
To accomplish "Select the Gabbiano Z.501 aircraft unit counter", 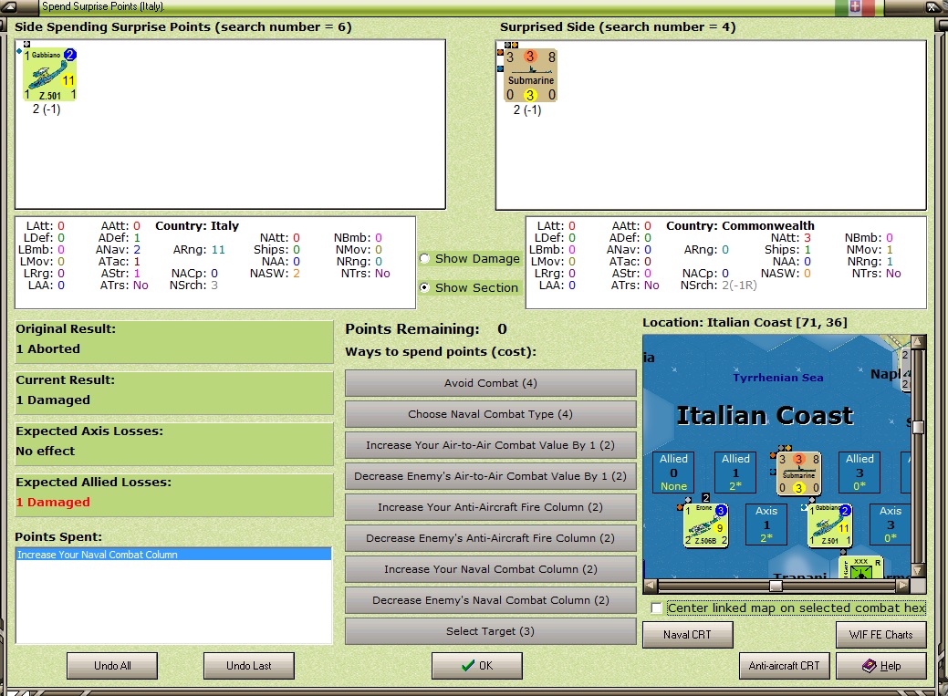I will point(49,75).
